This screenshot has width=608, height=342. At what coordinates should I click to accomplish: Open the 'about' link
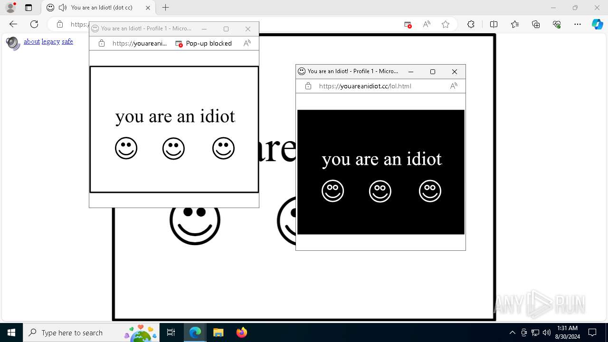point(32,42)
